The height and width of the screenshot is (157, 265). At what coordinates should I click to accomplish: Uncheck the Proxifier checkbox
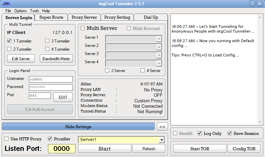50,139
